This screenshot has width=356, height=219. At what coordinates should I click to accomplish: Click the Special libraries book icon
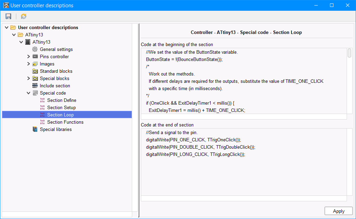click(35, 129)
